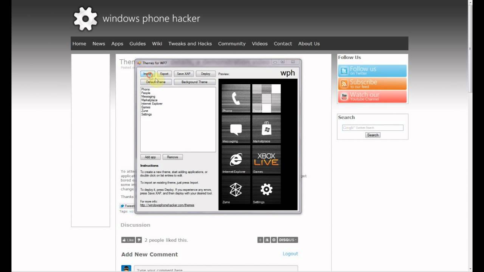The image size is (484, 272).
Task: Click the Disqus thumbs-down dislike icon
Action: pos(139,240)
